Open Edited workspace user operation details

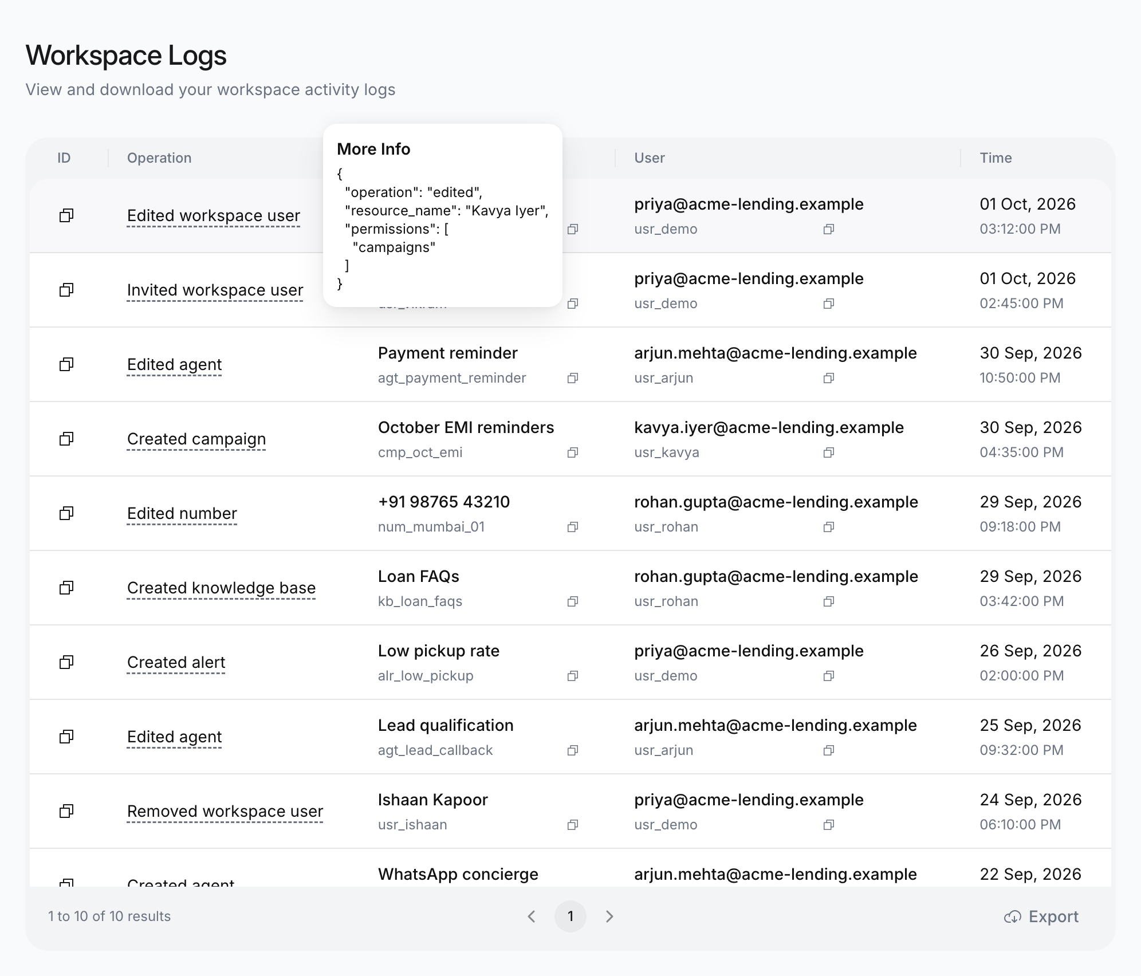coord(214,216)
